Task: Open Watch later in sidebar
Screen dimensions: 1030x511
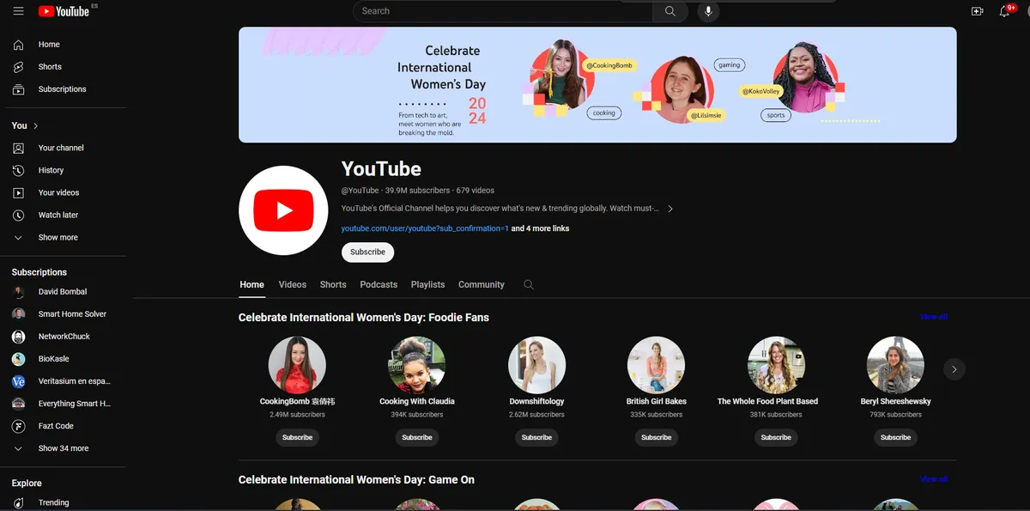Action: [x=58, y=215]
